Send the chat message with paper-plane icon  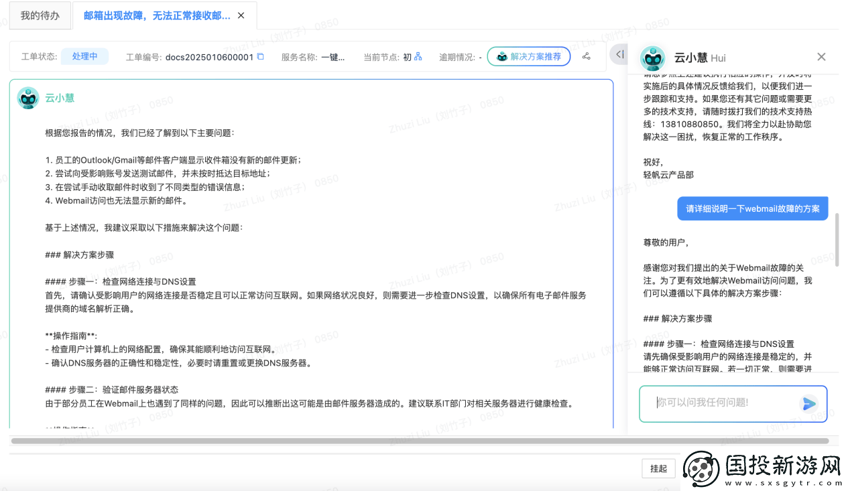(x=809, y=403)
